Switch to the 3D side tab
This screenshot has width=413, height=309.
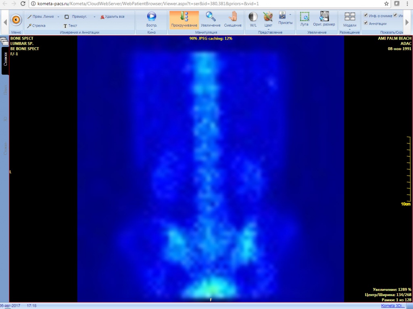coord(5,119)
